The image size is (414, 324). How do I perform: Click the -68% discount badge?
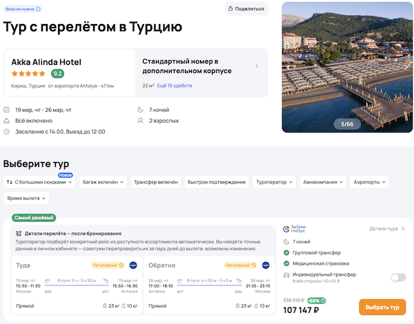coord(317,301)
